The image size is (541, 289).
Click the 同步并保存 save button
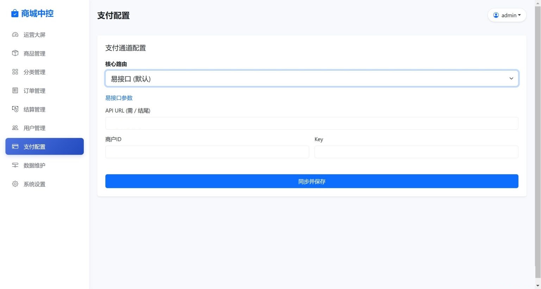(311, 181)
